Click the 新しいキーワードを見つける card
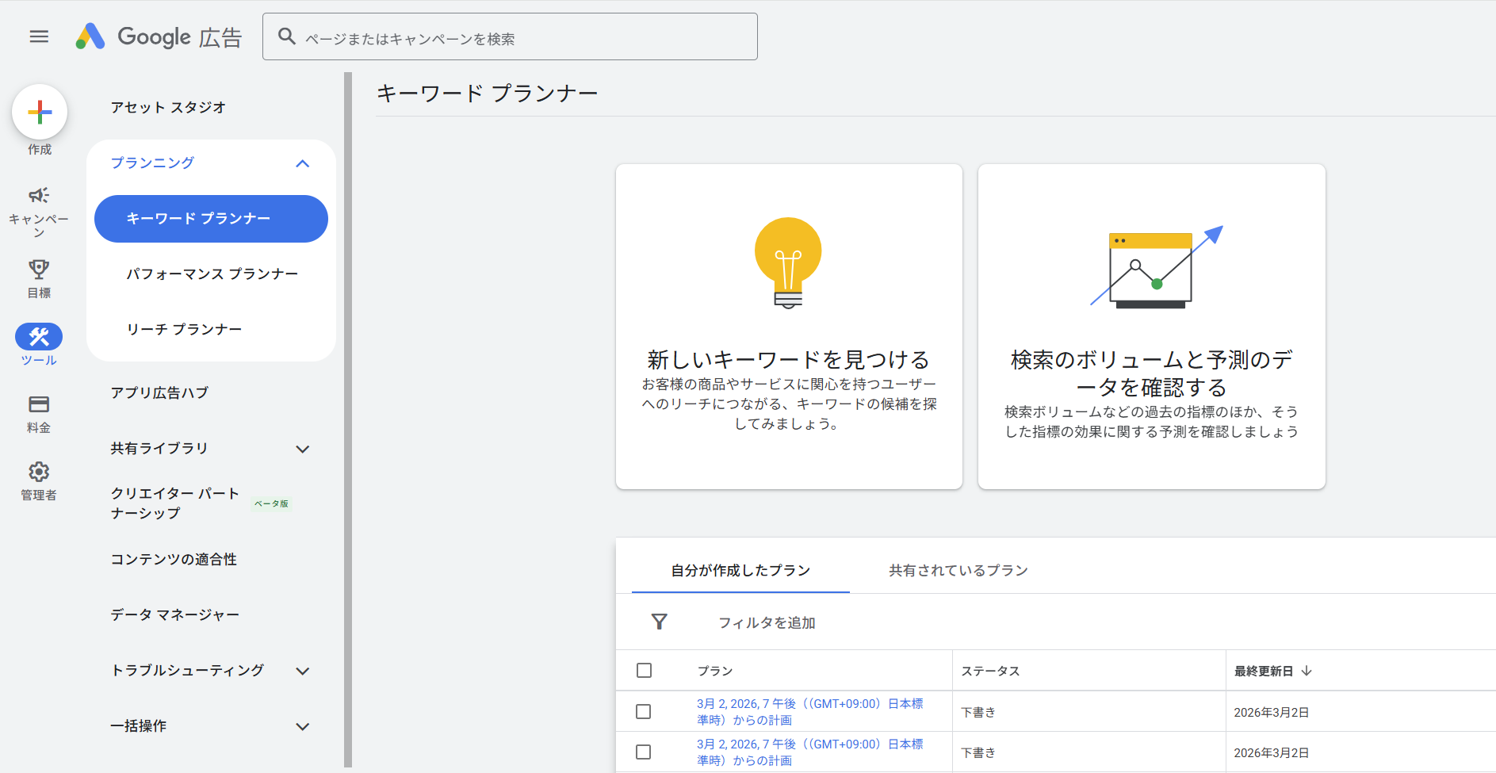Image resolution: width=1496 pixels, height=773 pixels. (x=789, y=327)
